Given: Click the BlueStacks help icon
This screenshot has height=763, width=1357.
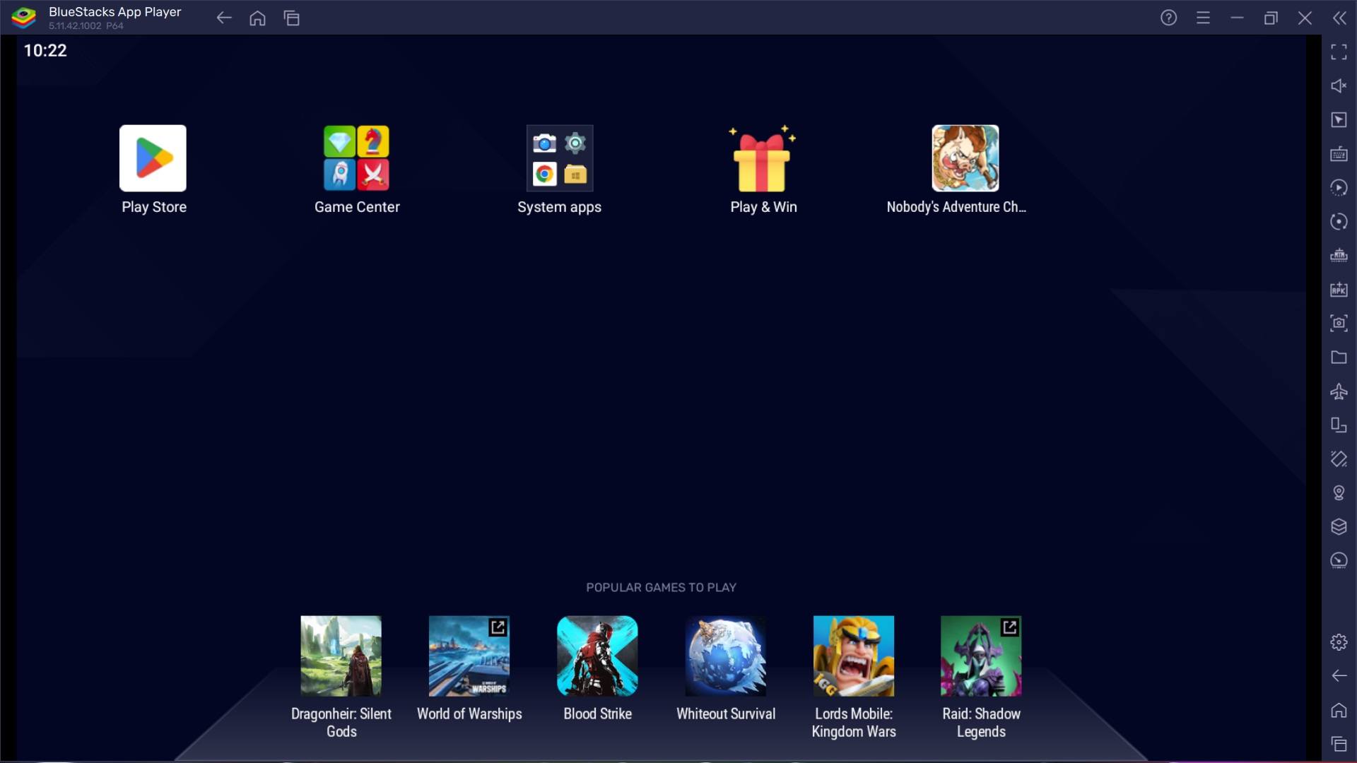Looking at the screenshot, I should tap(1169, 18).
